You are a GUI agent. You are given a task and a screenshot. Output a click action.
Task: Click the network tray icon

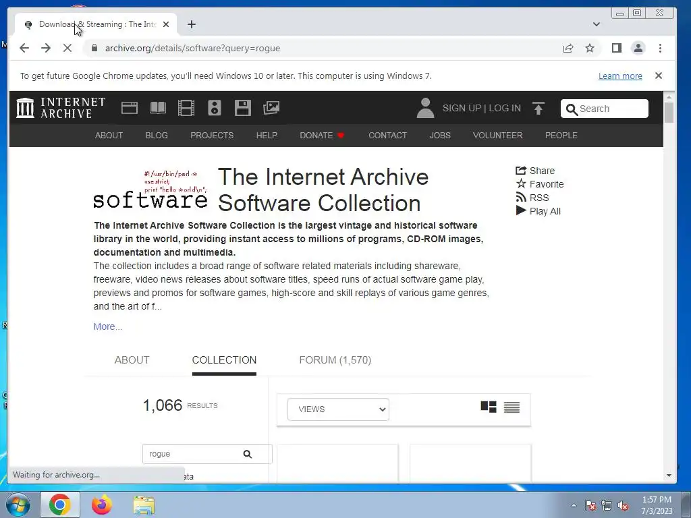coord(607,506)
